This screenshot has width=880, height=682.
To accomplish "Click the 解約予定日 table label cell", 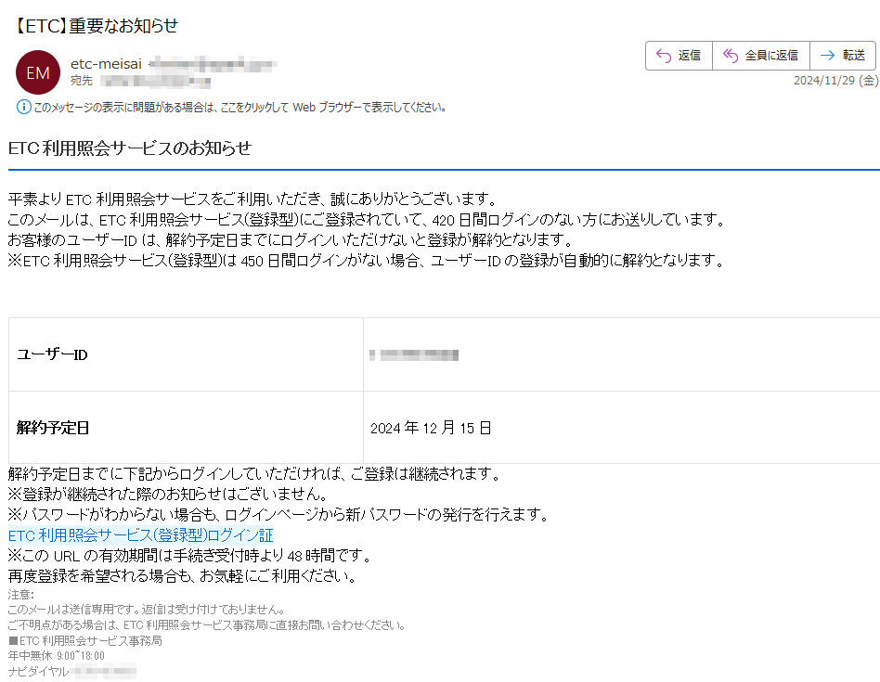I will tap(186, 428).
